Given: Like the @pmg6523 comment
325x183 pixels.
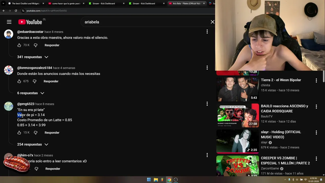Looking at the screenshot, I should pyautogui.click(x=19, y=133).
